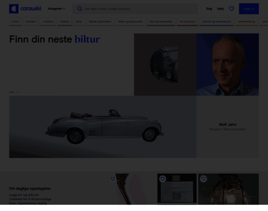The width and height of the screenshot is (268, 211).
Task: Click the Din daglige oppdagelse heading
Action: 30,188
